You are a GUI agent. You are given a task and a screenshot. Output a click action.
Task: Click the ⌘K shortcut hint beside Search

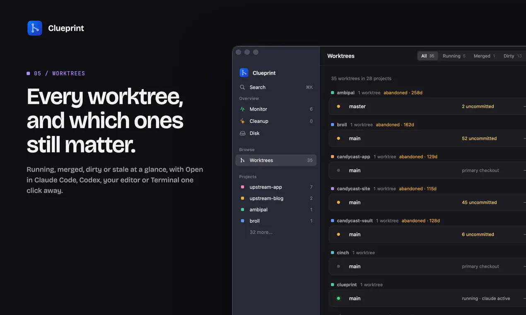click(x=309, y=87)
